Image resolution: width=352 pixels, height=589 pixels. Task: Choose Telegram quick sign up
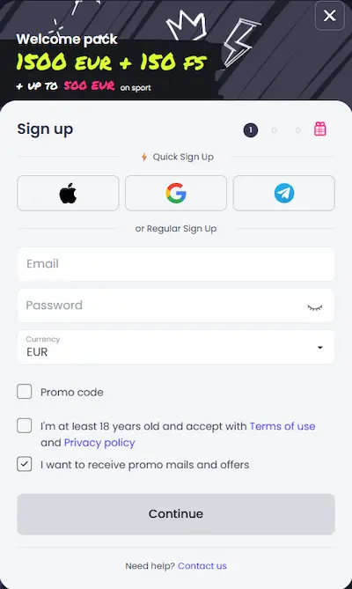(284, 193)
